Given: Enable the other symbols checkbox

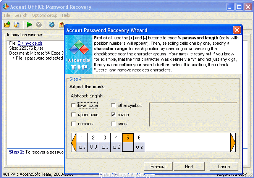Looking at the screenshot, I should (113, 105).
